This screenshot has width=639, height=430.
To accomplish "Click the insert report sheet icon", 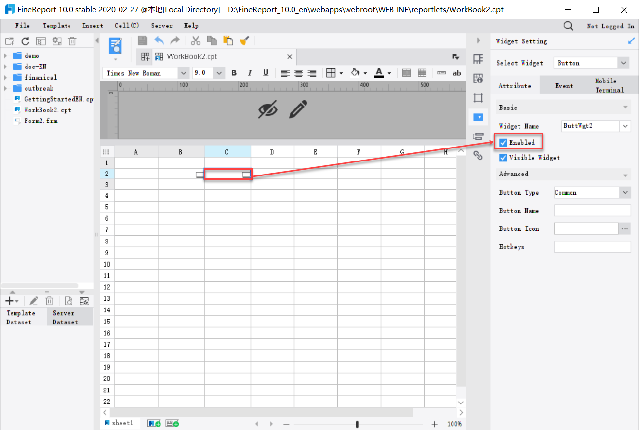I will click(154, 423).
